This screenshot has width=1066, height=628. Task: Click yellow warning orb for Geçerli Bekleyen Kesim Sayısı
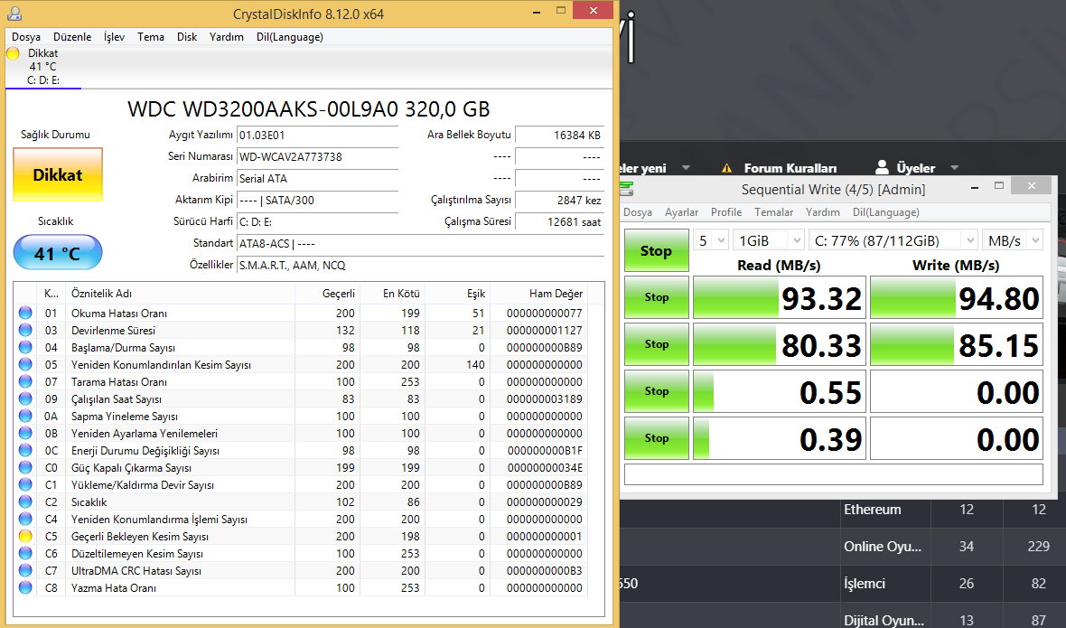pyautogui.click(x=25, y=536)
